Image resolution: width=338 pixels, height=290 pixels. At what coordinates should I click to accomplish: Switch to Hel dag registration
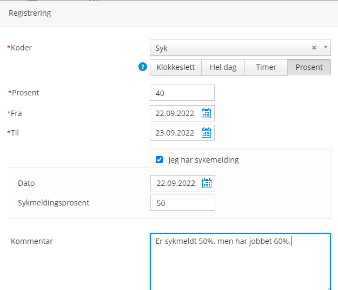click(x=223, y=67)
